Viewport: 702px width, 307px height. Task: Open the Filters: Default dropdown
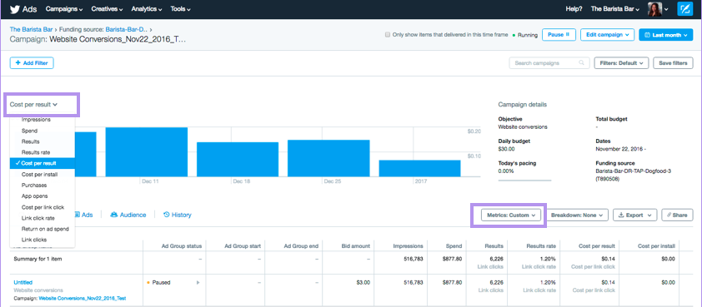(621, 63)
